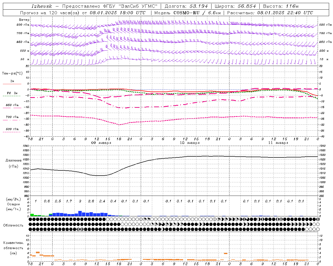Click the '0.4' three-hour precipitation value
Screen dimensions: 333x266
pyautogui.click(x=113, y=201)
